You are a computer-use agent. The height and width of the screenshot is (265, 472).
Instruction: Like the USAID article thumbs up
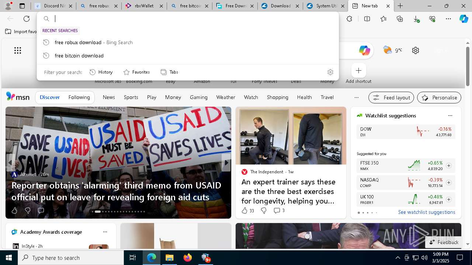14,211
